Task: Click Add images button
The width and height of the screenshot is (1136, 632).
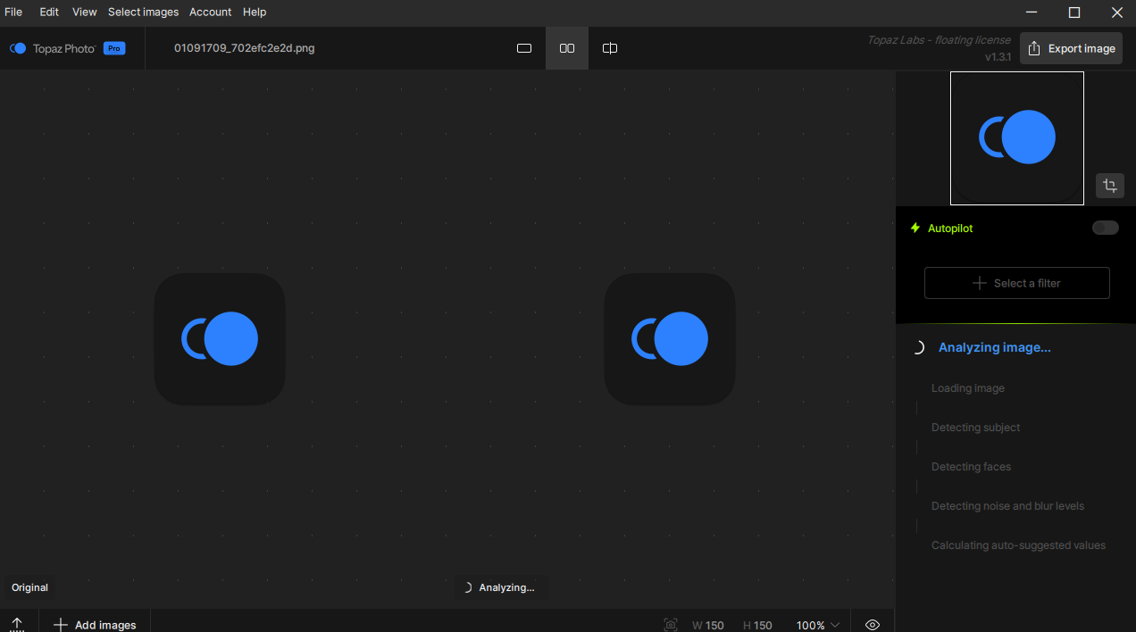Action: pos(95,625)
